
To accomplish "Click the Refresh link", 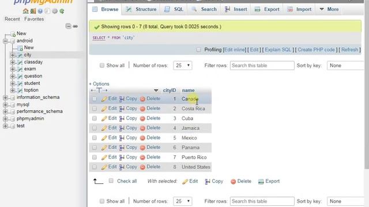I will click(x=350, y=50).
